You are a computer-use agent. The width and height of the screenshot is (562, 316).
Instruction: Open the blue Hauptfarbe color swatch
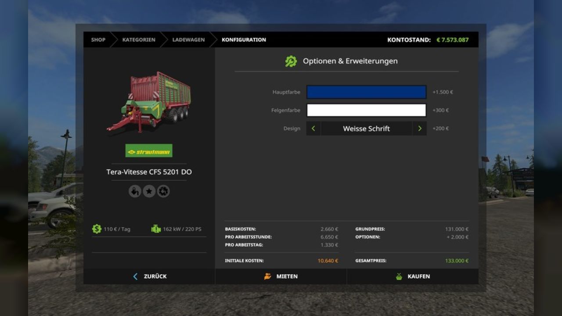(366, 92)
